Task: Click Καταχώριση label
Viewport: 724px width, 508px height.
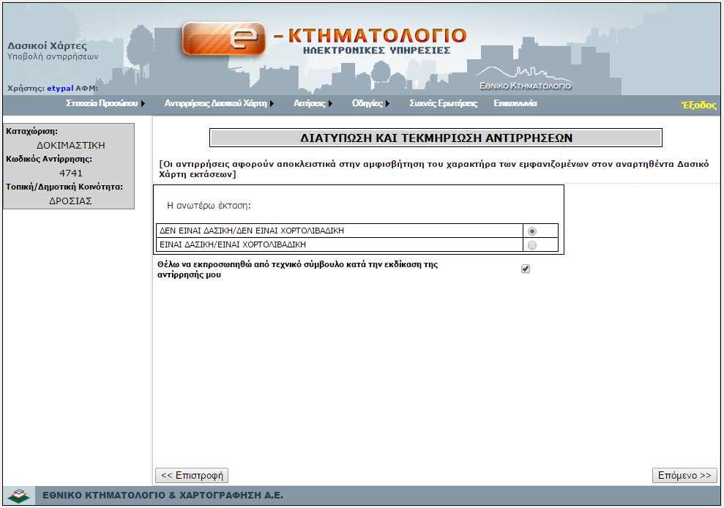Action: pos(32,131)
